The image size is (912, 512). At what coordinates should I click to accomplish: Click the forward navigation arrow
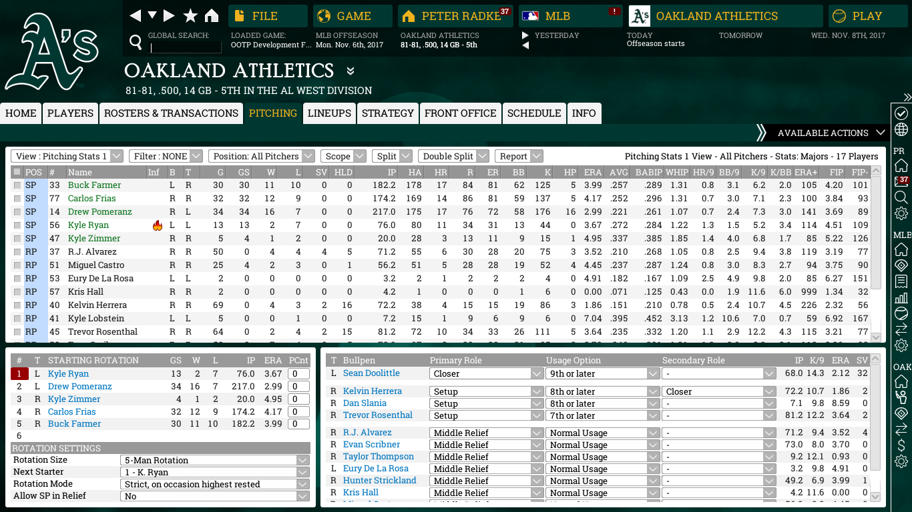169,15
